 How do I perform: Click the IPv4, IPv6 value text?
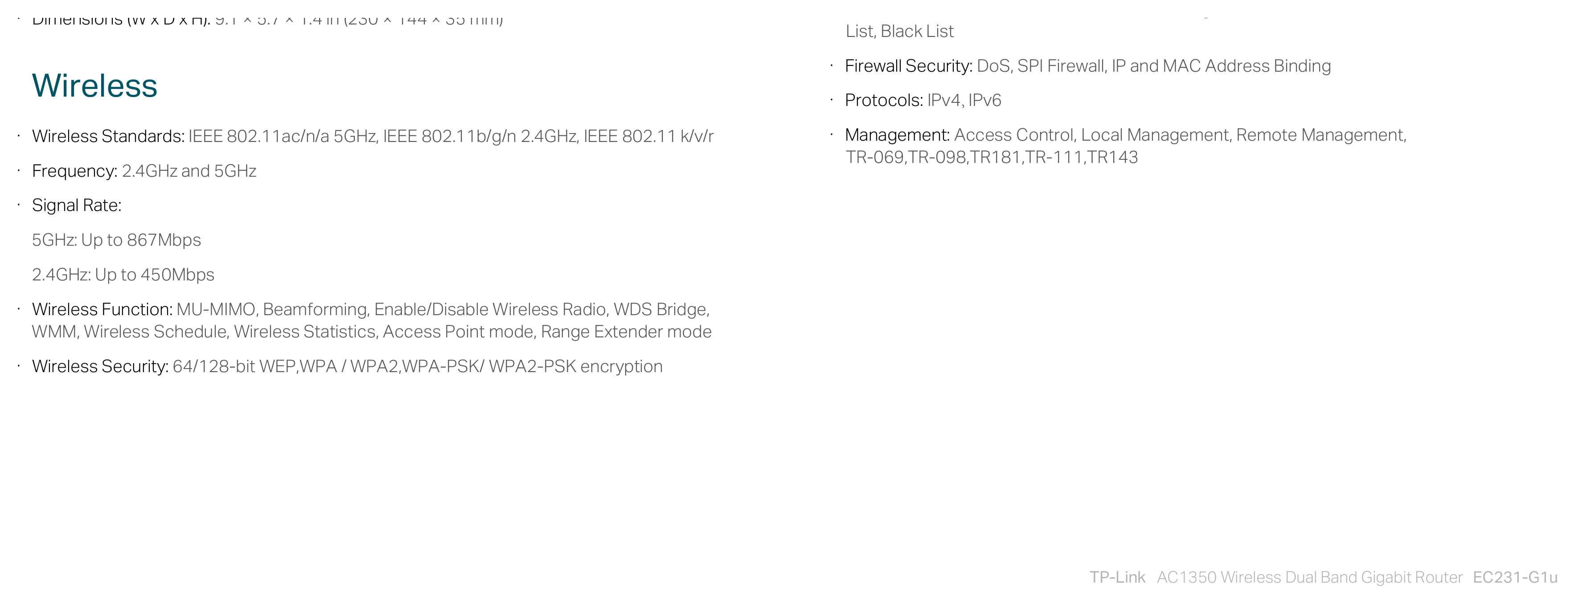click(x=964, y=100)
